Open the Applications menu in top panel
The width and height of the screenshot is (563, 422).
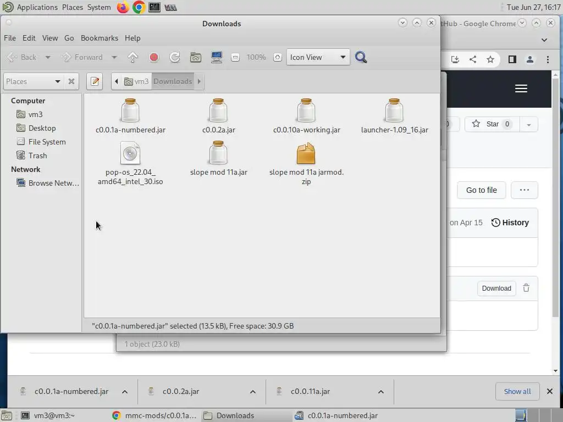click(x=37, y=7)
